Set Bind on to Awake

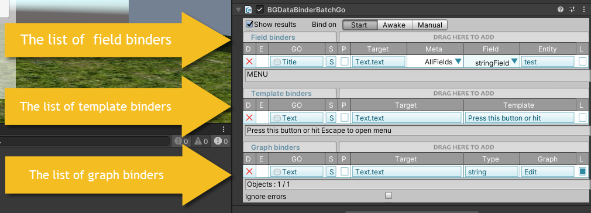point(394,25)
